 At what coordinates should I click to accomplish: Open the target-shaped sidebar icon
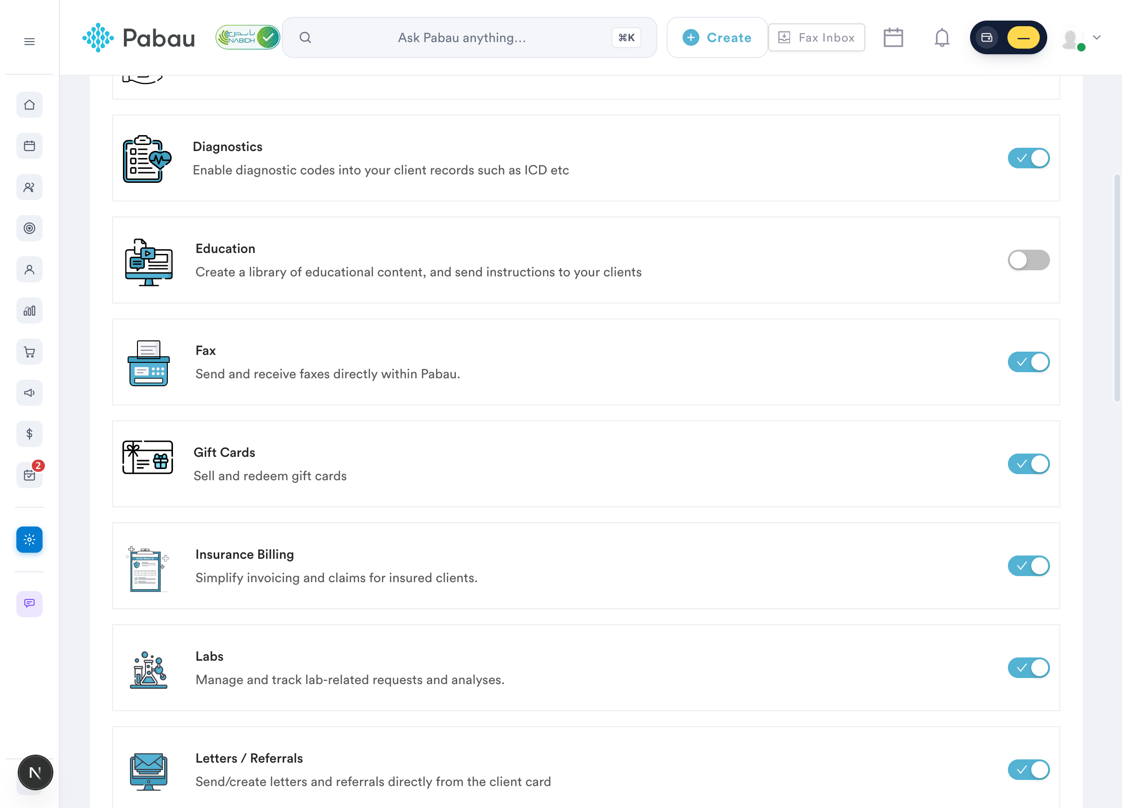[x=29, y=228]
